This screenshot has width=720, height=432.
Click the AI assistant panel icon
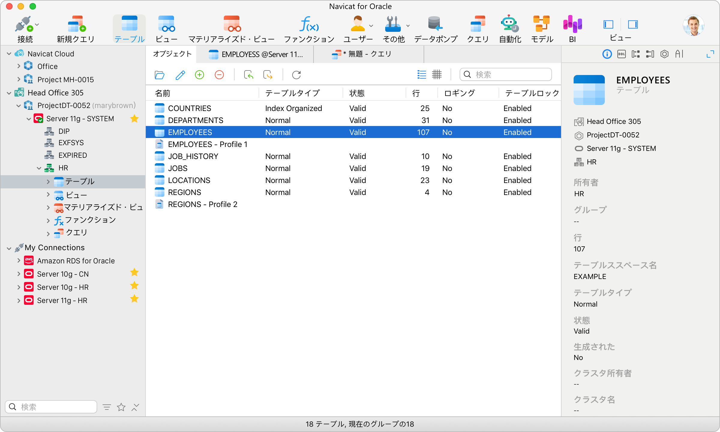point(679,54)
